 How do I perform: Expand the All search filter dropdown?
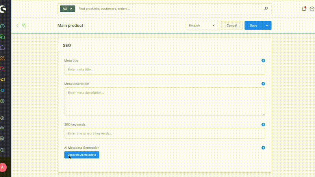pyautogui.click(x=67, y=9)
